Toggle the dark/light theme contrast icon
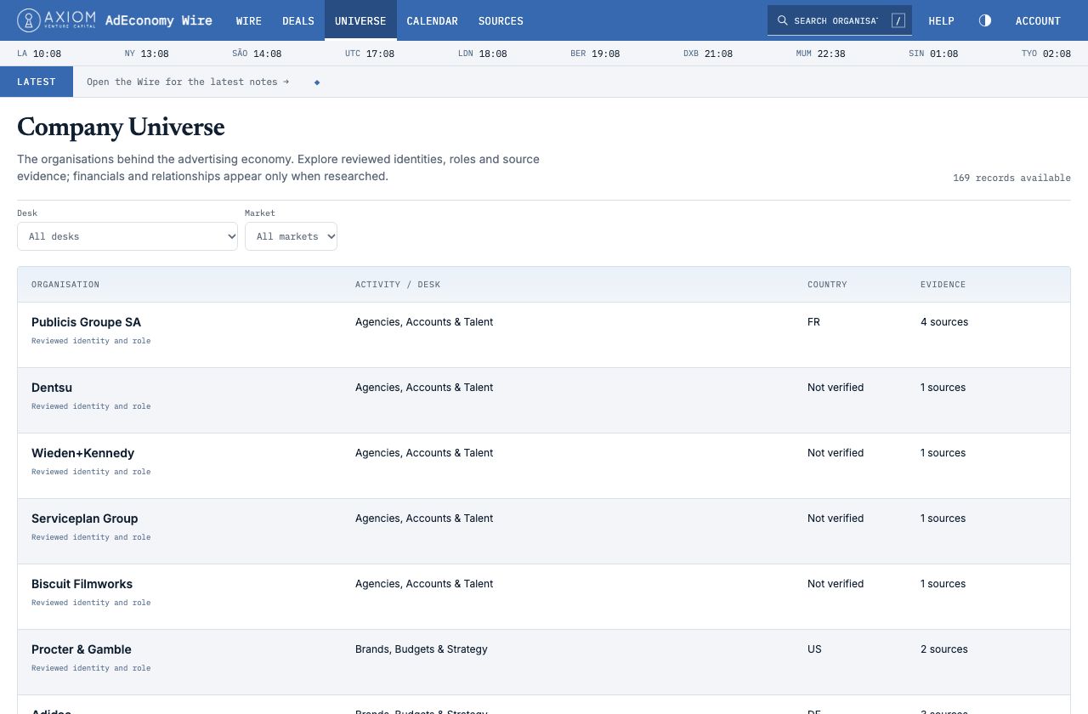This screenshot has height=714, width=1088. pyautogui.click(x=985, y=20)
